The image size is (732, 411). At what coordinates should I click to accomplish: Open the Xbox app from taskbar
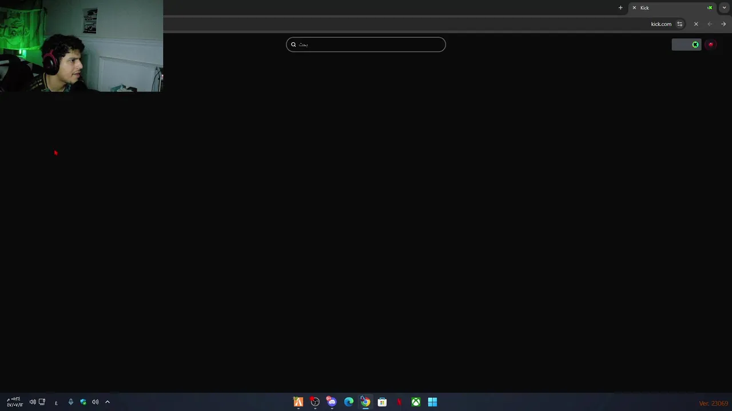point(416,402)
